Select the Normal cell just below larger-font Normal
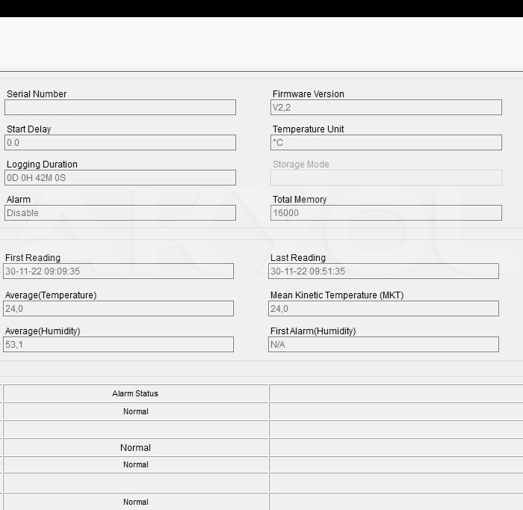 pos(135,464)
